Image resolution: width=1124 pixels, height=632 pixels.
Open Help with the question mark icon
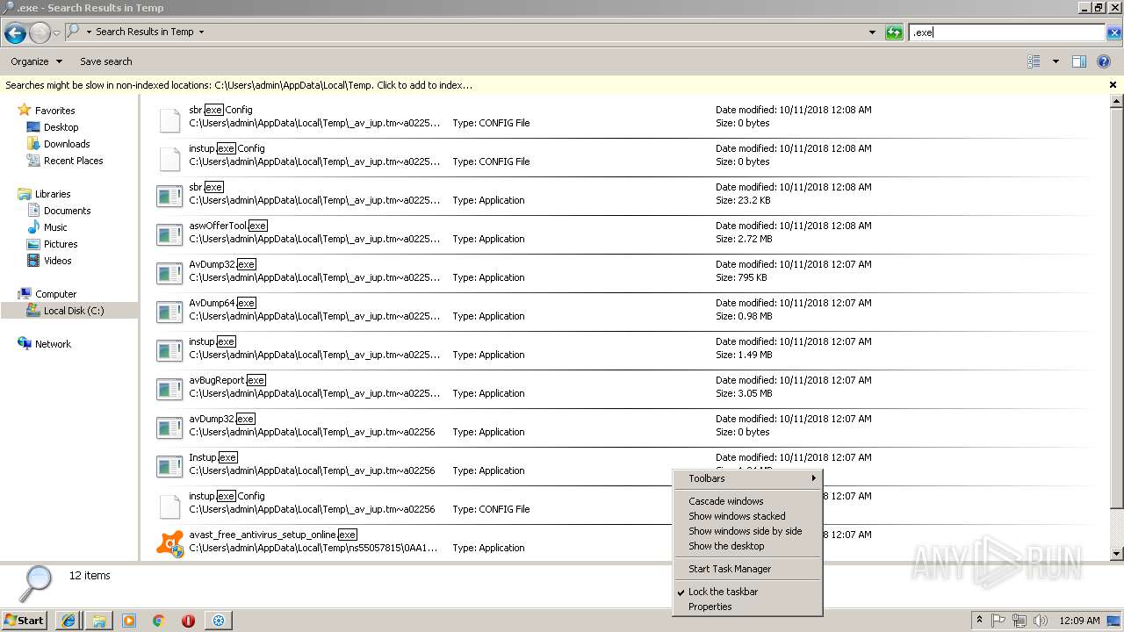[1104, 61]
